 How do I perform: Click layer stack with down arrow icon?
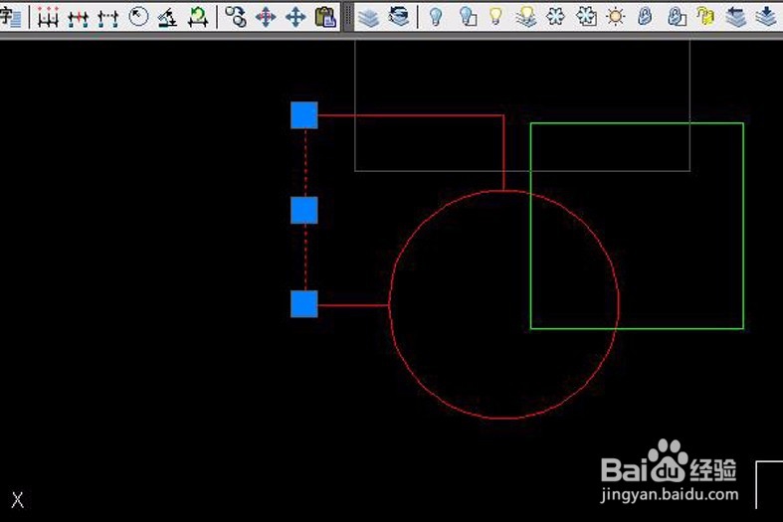pyautogui.click(x=766, y=17)
